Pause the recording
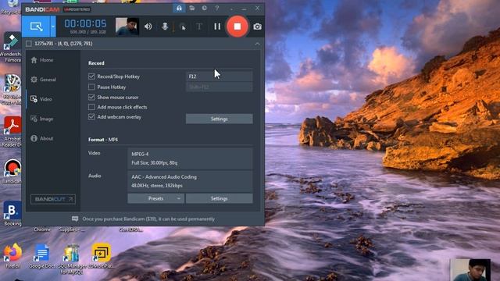 (217, 27)
